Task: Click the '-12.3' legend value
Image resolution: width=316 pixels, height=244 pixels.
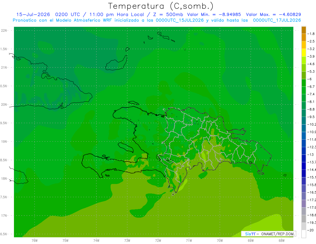Action: click(x=312, y=147)
